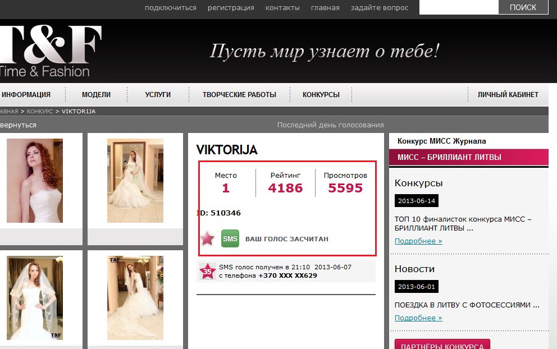Focus the search input field
Screen dimensions: 557x349
tap(459, 7)
